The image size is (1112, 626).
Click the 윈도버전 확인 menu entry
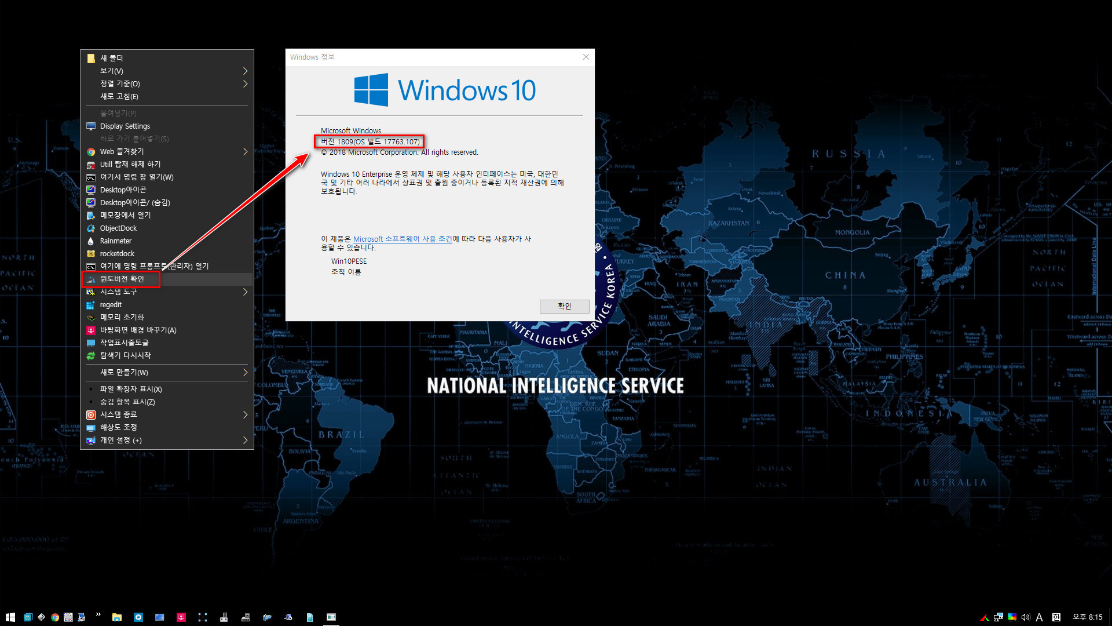pos(167,279)
